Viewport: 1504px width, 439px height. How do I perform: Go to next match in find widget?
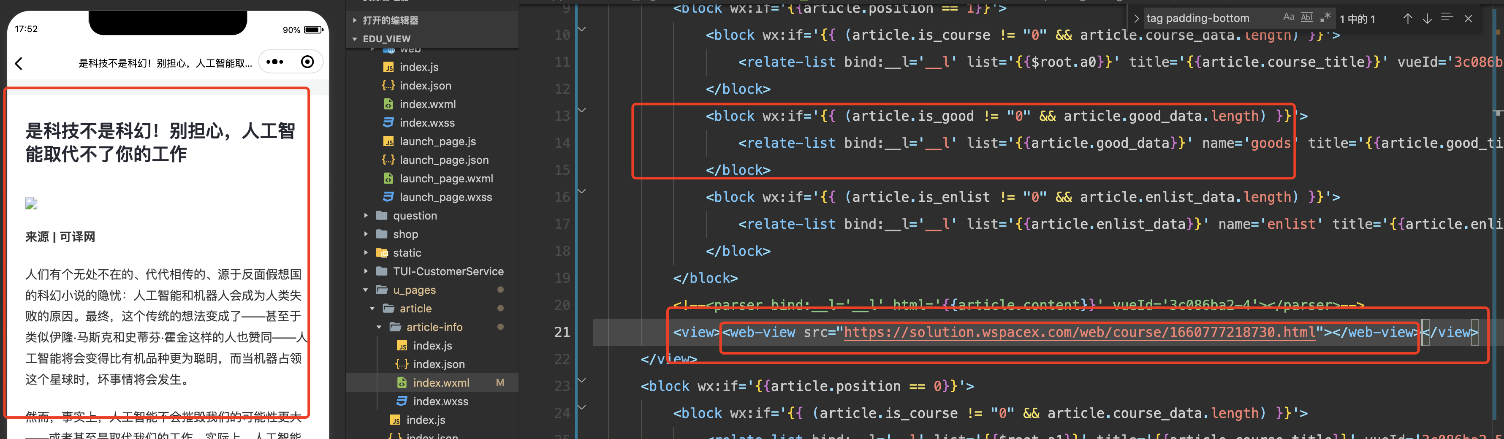click(1427, 19)
